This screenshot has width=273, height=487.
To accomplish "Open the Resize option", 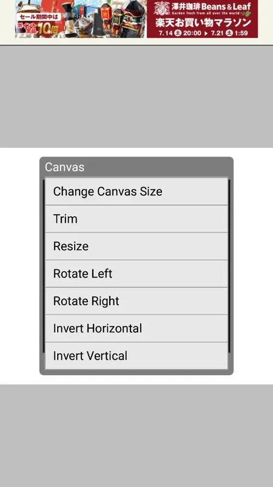I will 136,247.
